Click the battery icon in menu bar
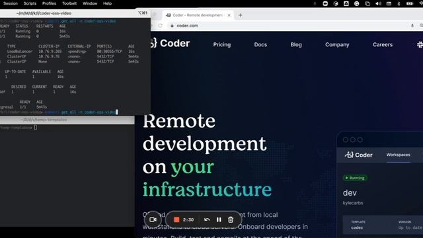The image size is (423, 238). [x=410, y=3]
